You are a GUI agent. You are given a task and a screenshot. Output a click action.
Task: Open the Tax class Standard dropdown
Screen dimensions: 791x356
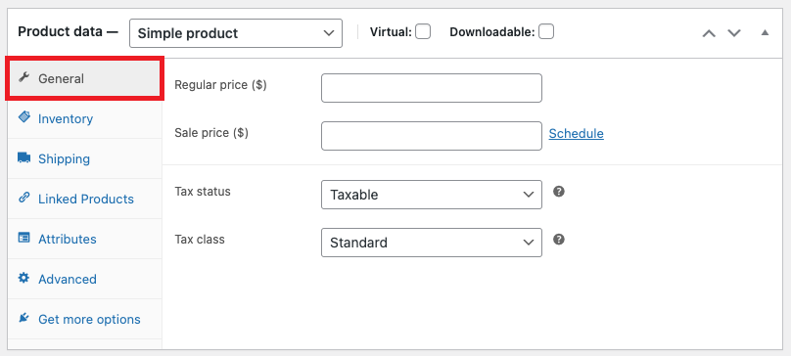coord(432,243)
